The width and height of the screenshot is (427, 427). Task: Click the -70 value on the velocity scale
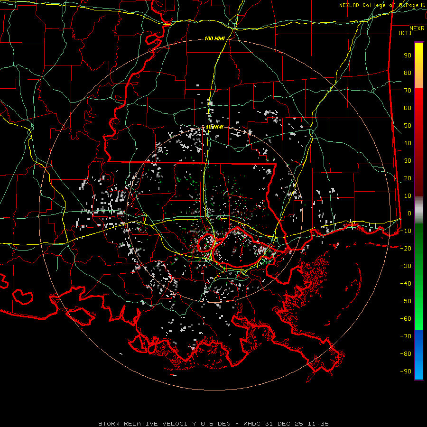(406, 336)
